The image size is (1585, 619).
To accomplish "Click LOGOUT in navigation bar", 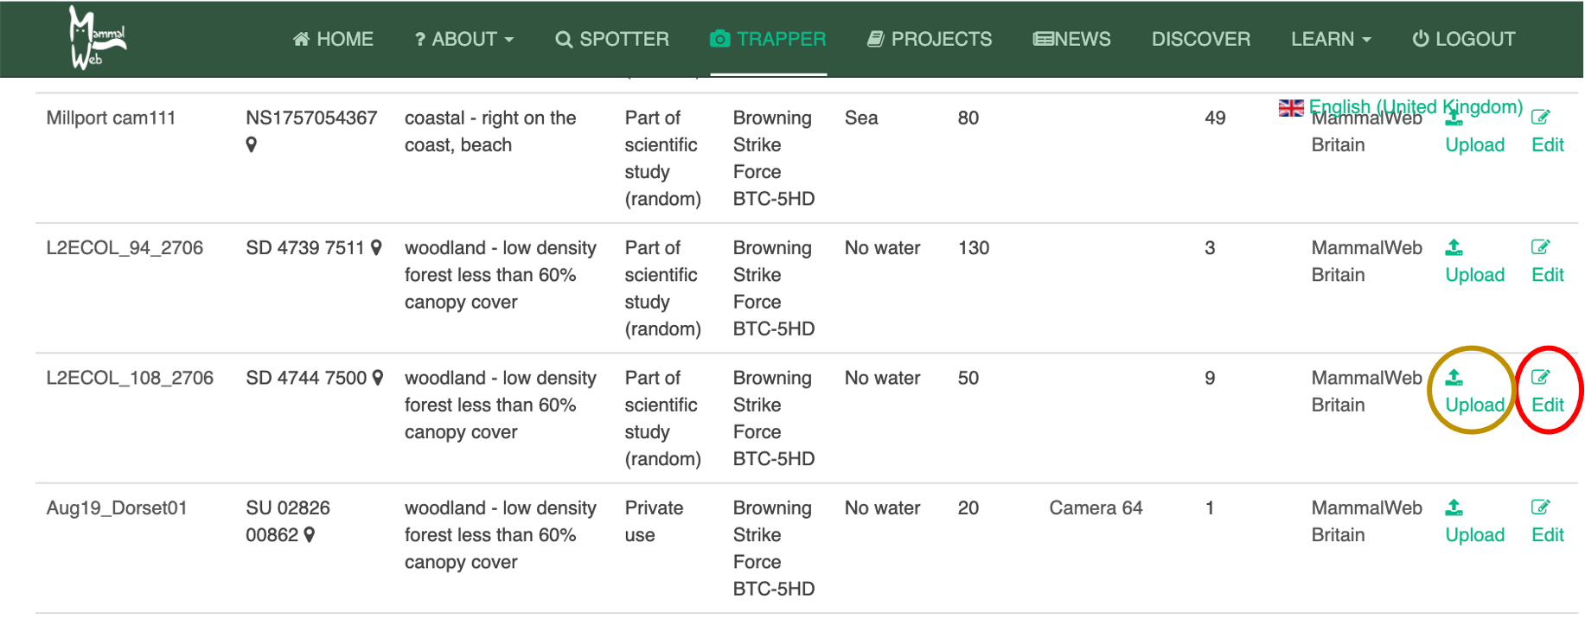I will (1463, 39).
